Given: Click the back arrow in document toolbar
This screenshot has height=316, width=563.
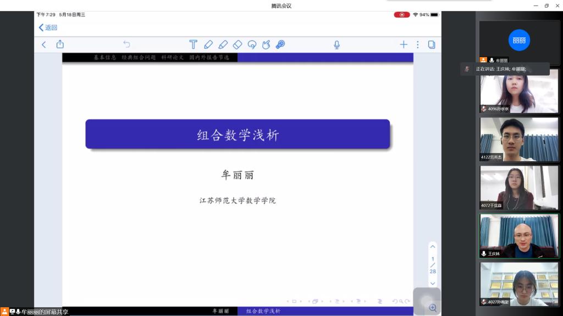Looking at the screenshot, I should coord(44,44).
